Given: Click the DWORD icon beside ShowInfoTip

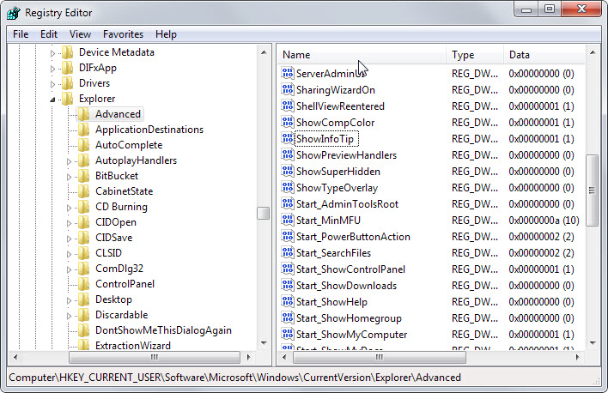Looking at the screenshot, I should click(x=288, y=138).
